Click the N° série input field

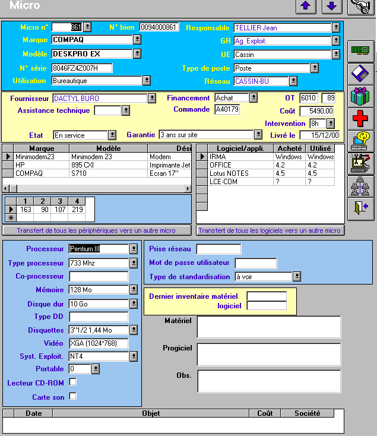click(82, 68)
